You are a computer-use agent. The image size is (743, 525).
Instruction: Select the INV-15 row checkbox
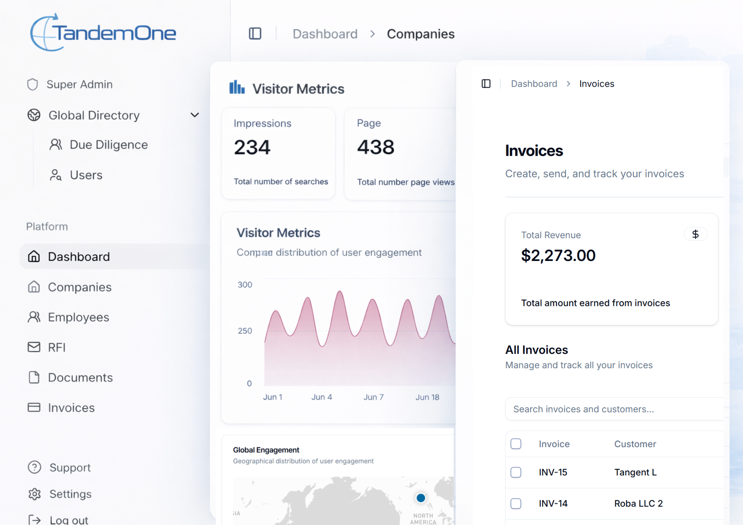(x=516, y=472)
